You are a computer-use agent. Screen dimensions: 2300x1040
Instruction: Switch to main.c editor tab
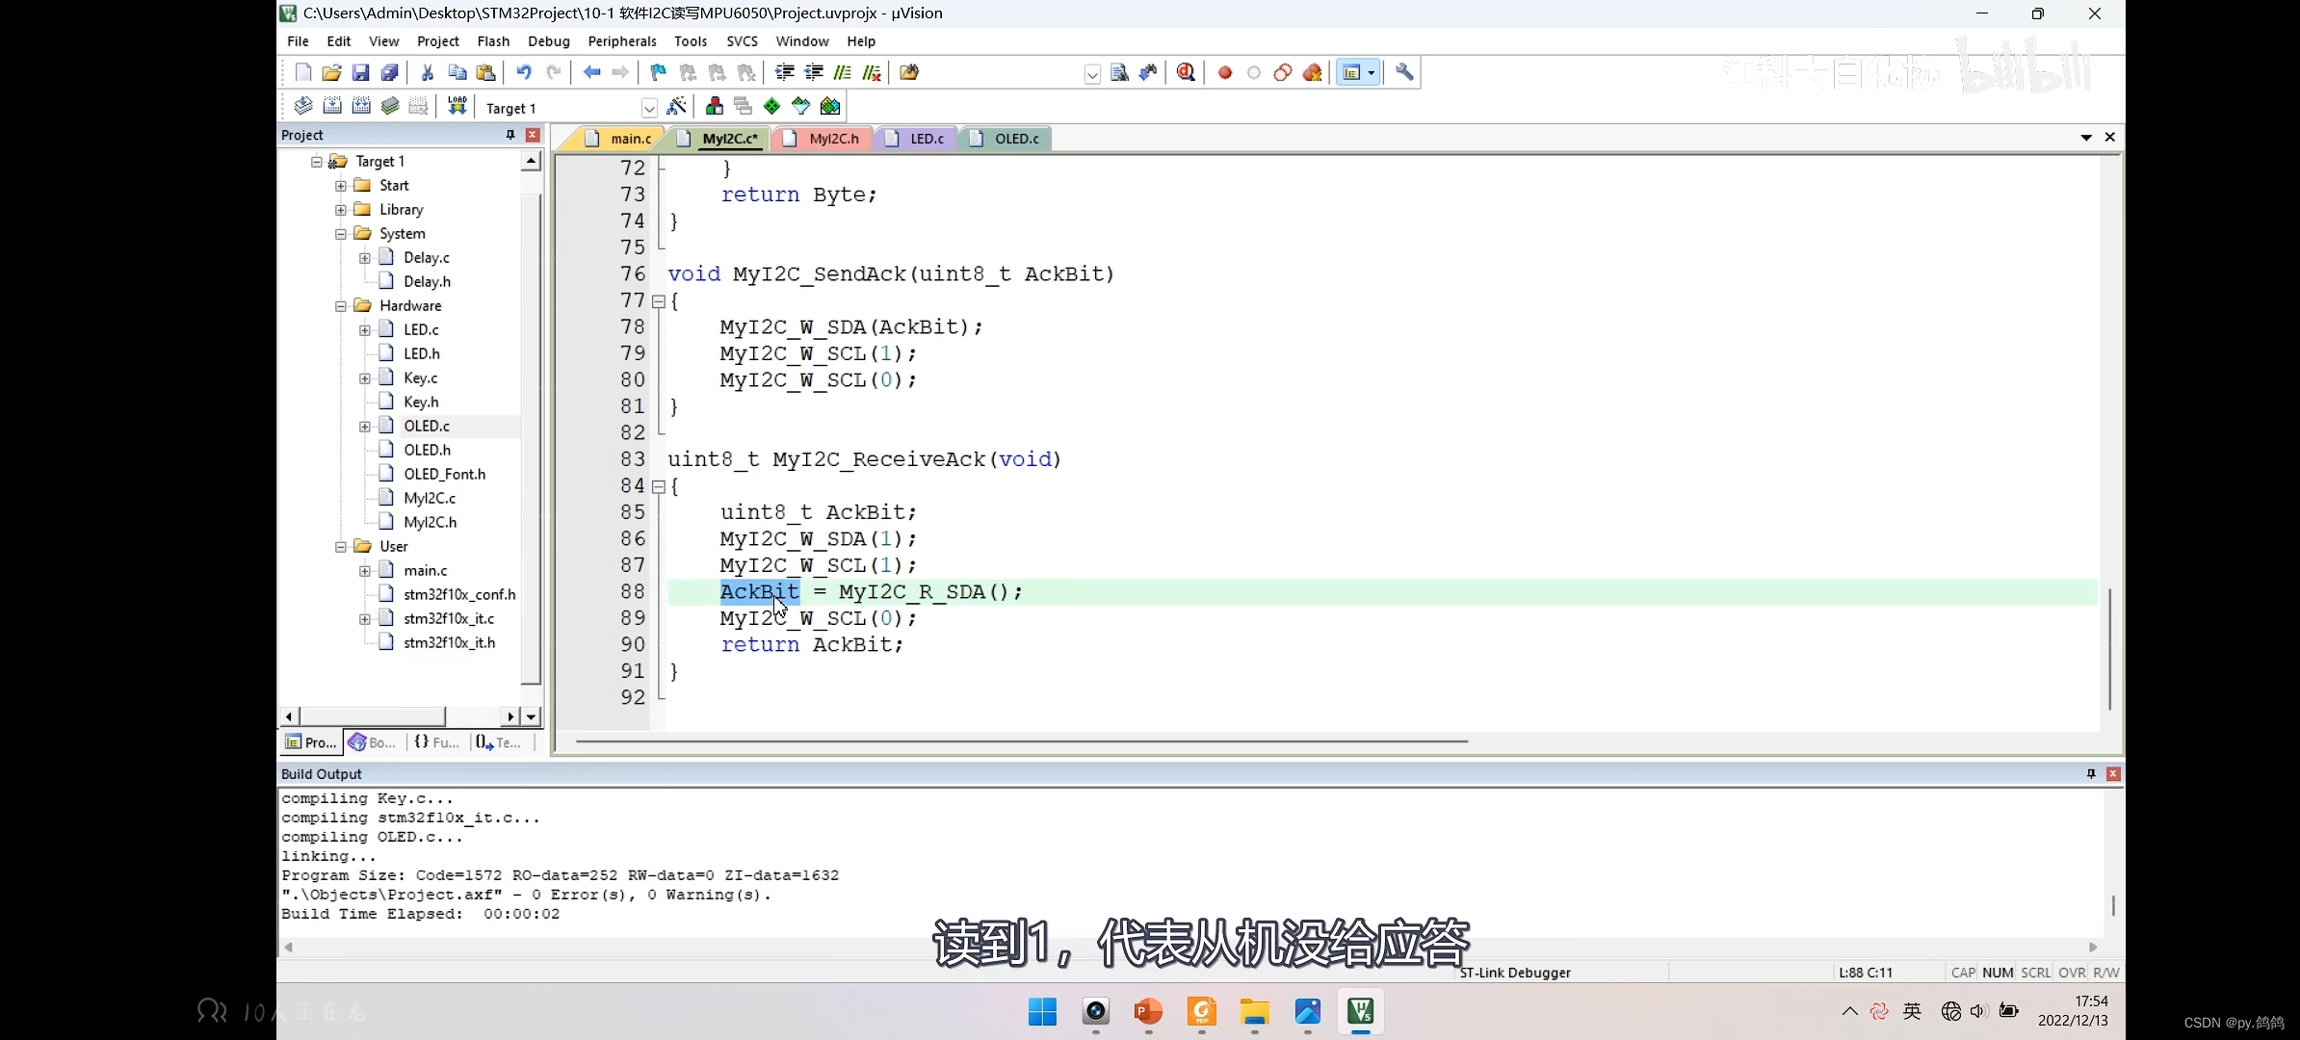(x=621, y=139)
